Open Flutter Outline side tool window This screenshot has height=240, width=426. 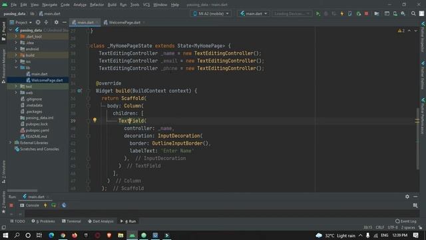[423, 75]
